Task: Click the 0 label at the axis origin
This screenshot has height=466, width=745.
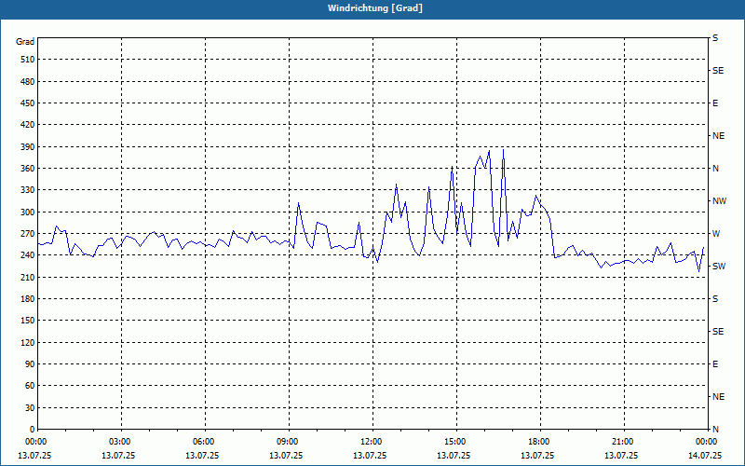Action: [x=33, y=430]
